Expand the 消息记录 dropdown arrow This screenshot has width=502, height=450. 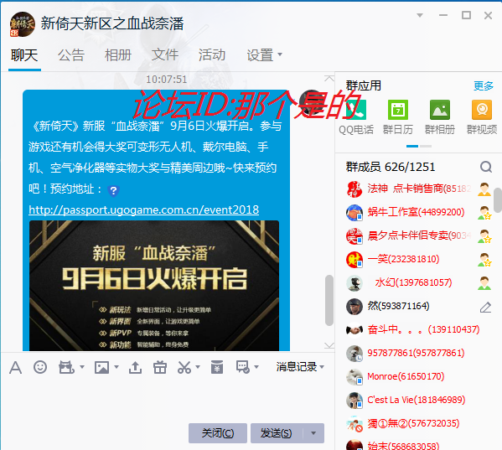coord(322,367)
